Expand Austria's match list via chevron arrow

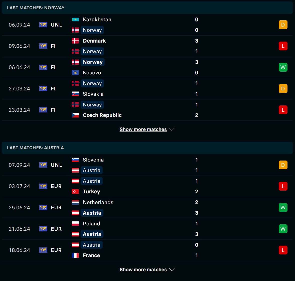point(172,269)
